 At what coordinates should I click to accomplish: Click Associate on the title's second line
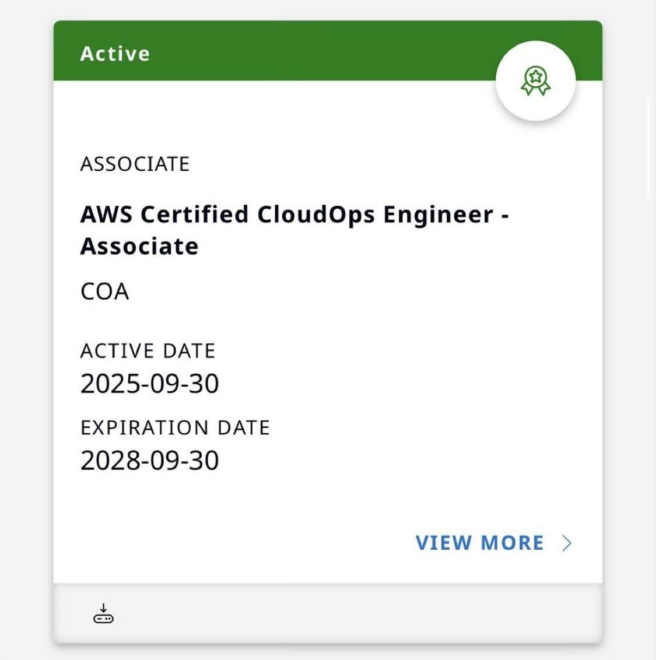tap(139, 247)
